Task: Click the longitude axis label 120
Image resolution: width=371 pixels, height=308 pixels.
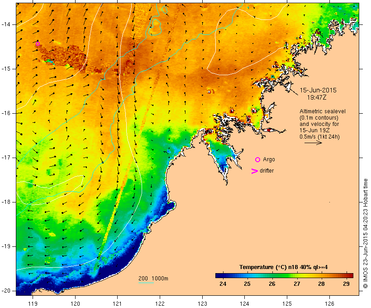Action: [75, 304]
